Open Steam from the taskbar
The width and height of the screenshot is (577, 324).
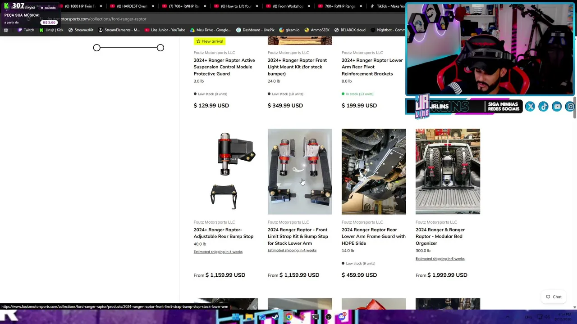275,317
